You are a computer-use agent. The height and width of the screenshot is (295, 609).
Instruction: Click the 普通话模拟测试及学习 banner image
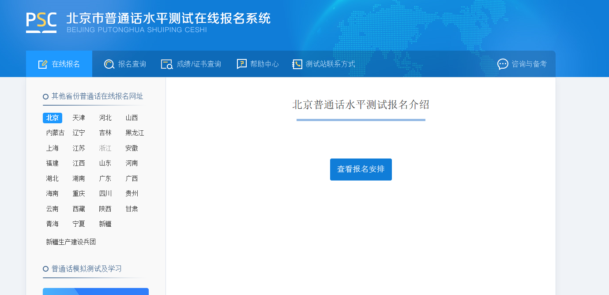coord(96,291)
